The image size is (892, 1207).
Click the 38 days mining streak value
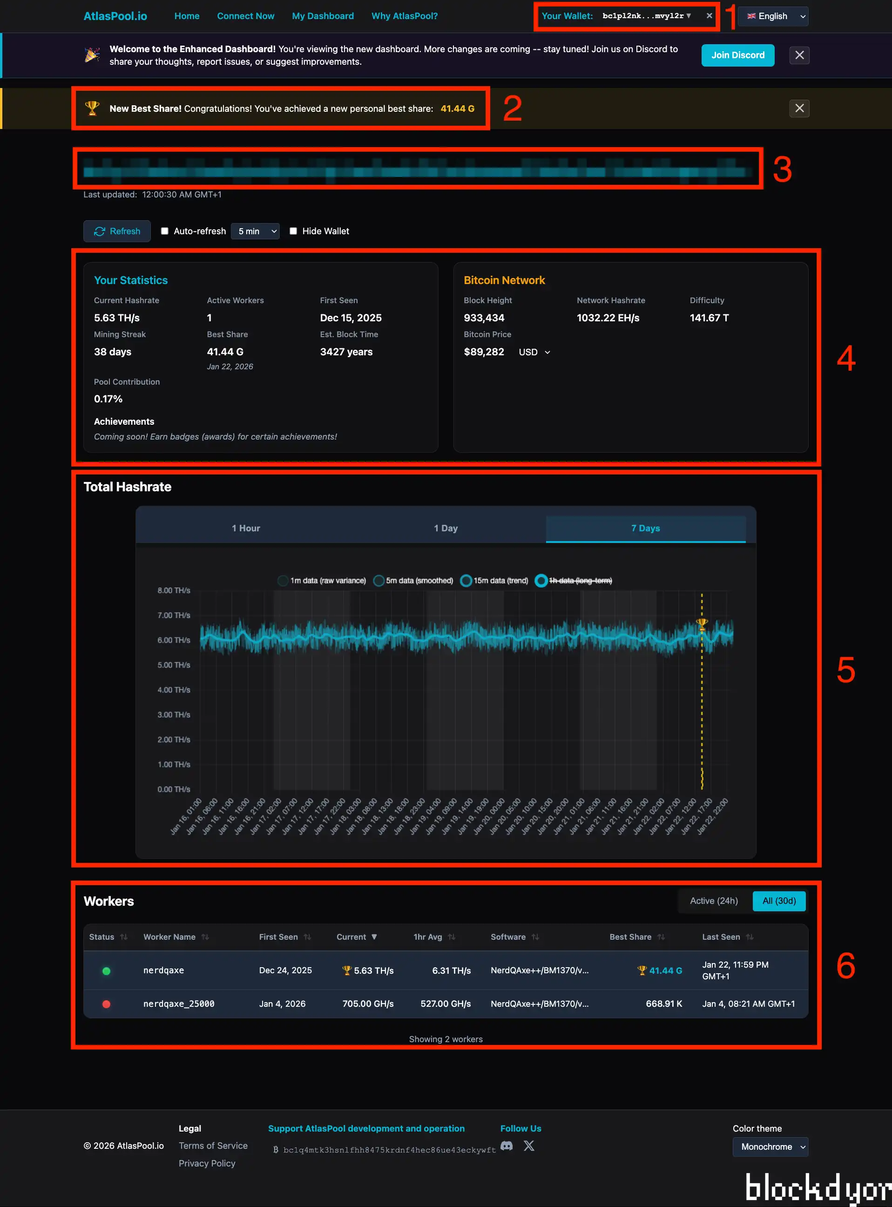pyautogui.click(x=112, y=352)
